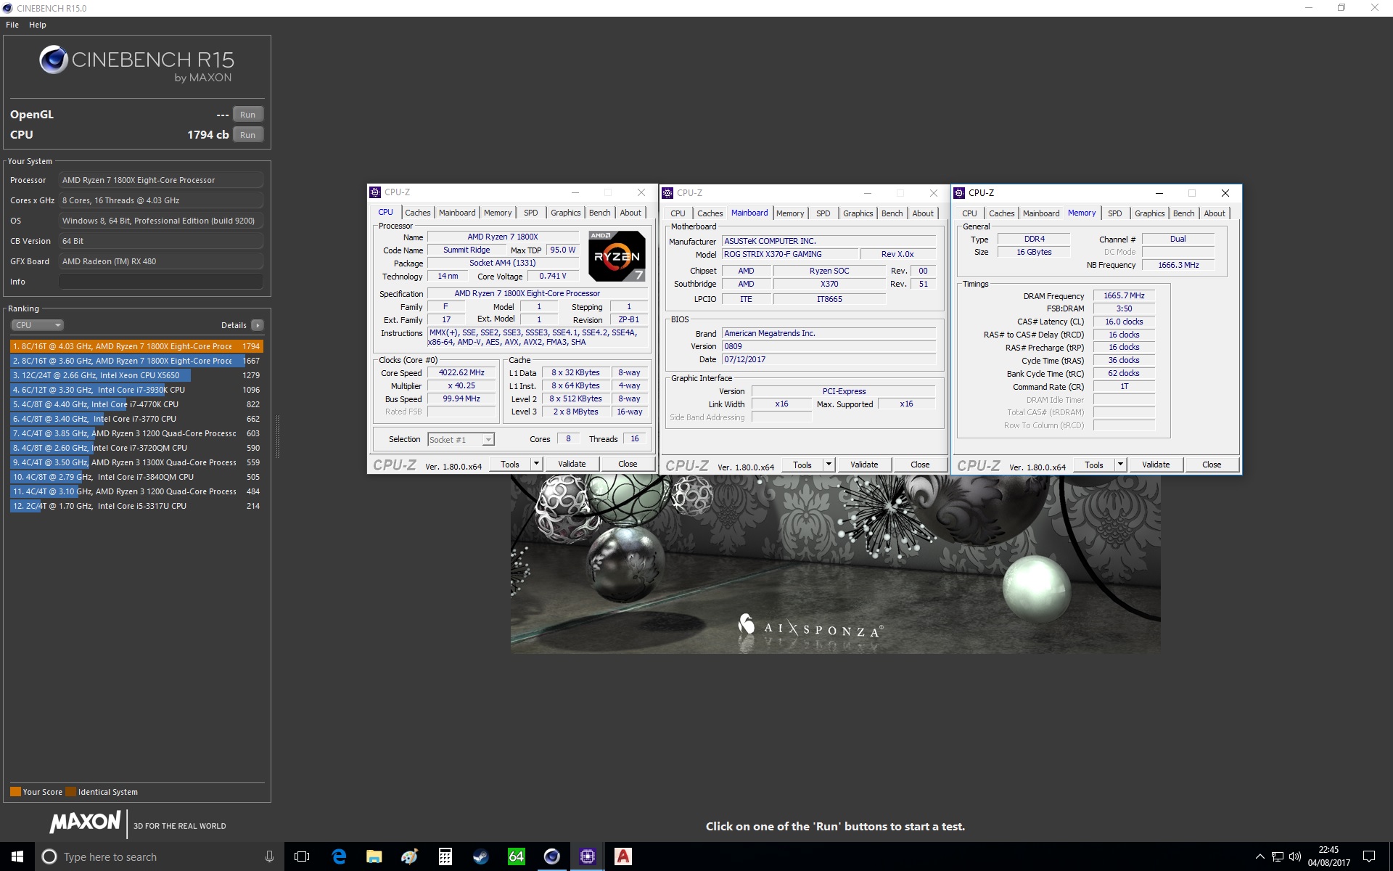Image resolution: width=1393 pixels, height=871 pixels.
Task: Select ranking entry Ryzen 3 1300X
Action: (136, 462)
